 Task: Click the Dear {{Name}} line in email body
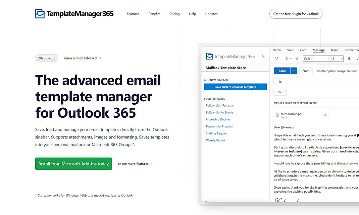284,127
